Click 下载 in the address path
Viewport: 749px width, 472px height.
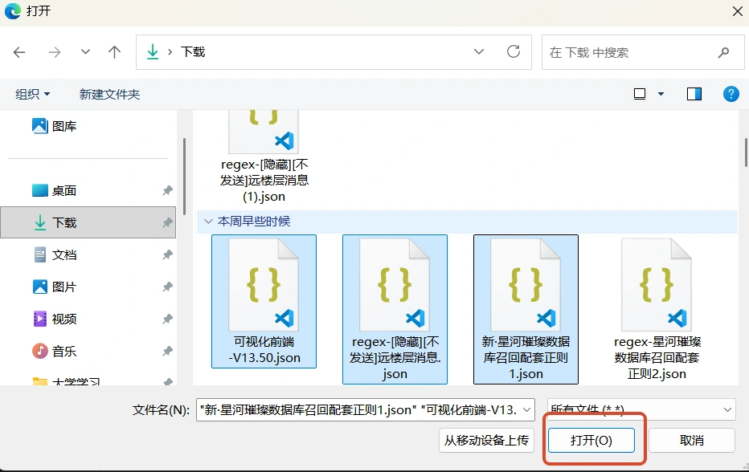(x=193, y=51)
